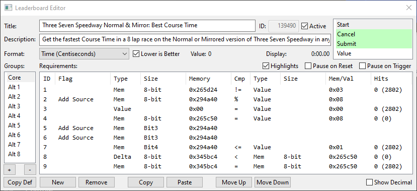Viewport: 417px width, 191px height.
Task: Click memory 0x00 in row 3
Action: tap(196, 109)
